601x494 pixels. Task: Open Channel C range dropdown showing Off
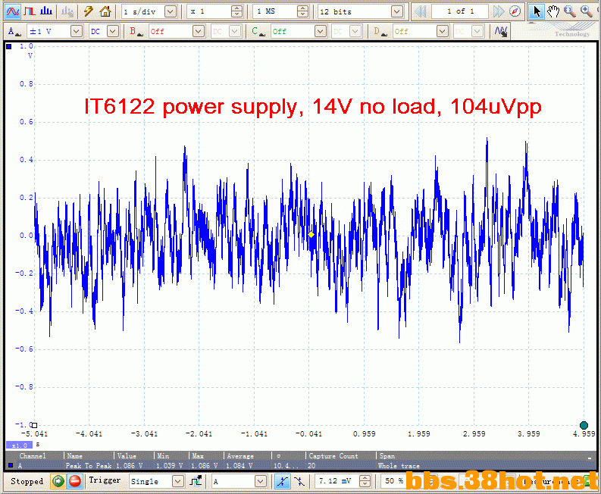[x=321, y=31]
